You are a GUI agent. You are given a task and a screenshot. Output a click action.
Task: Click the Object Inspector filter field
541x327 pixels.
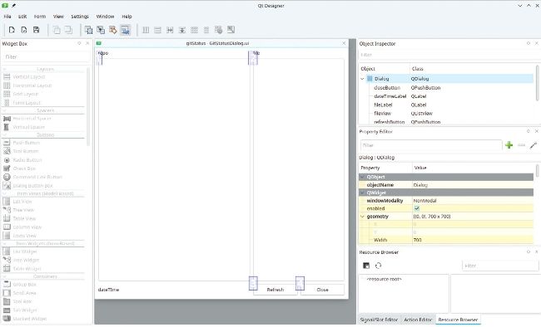pyautogui.click(x=449, y=55)
